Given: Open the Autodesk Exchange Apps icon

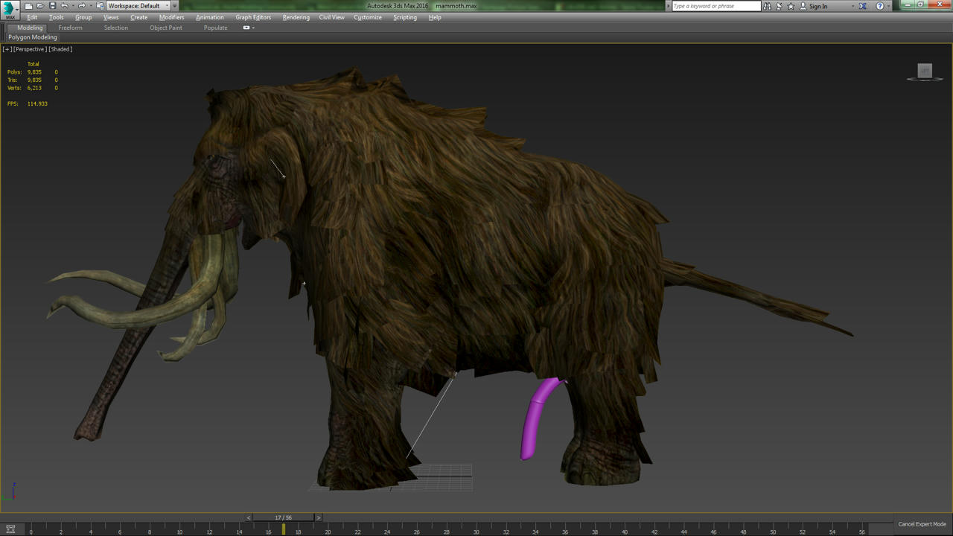Looking at the screenshot, I should click(863, 6).
